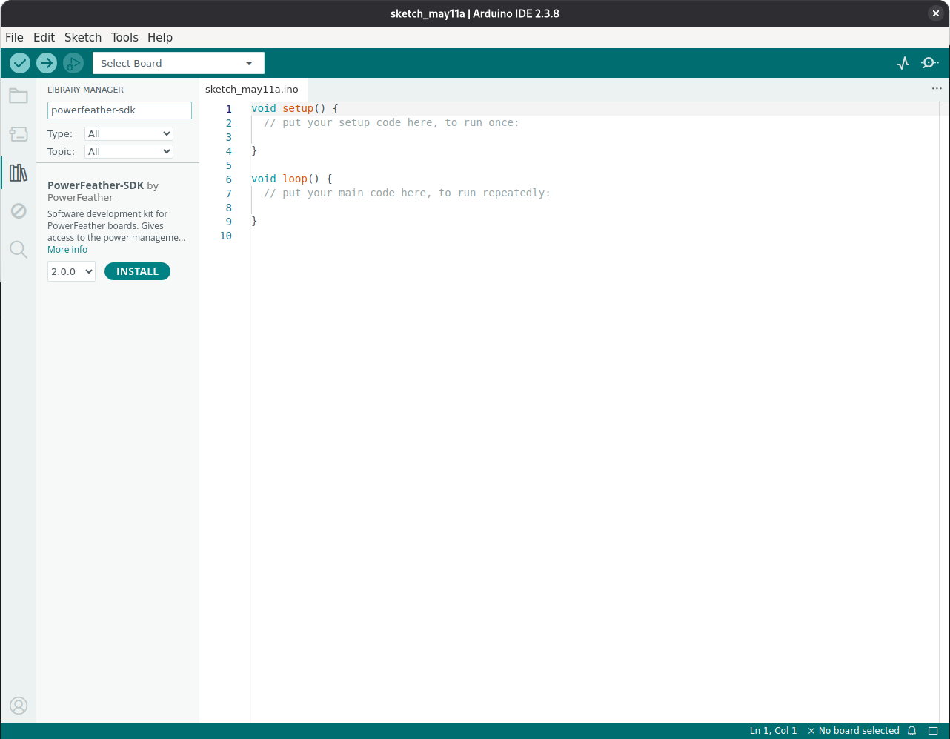The width and height of the screenshot is (950, 739).
Task: Click No board selected in status bar
Action: tap(853, 731)
